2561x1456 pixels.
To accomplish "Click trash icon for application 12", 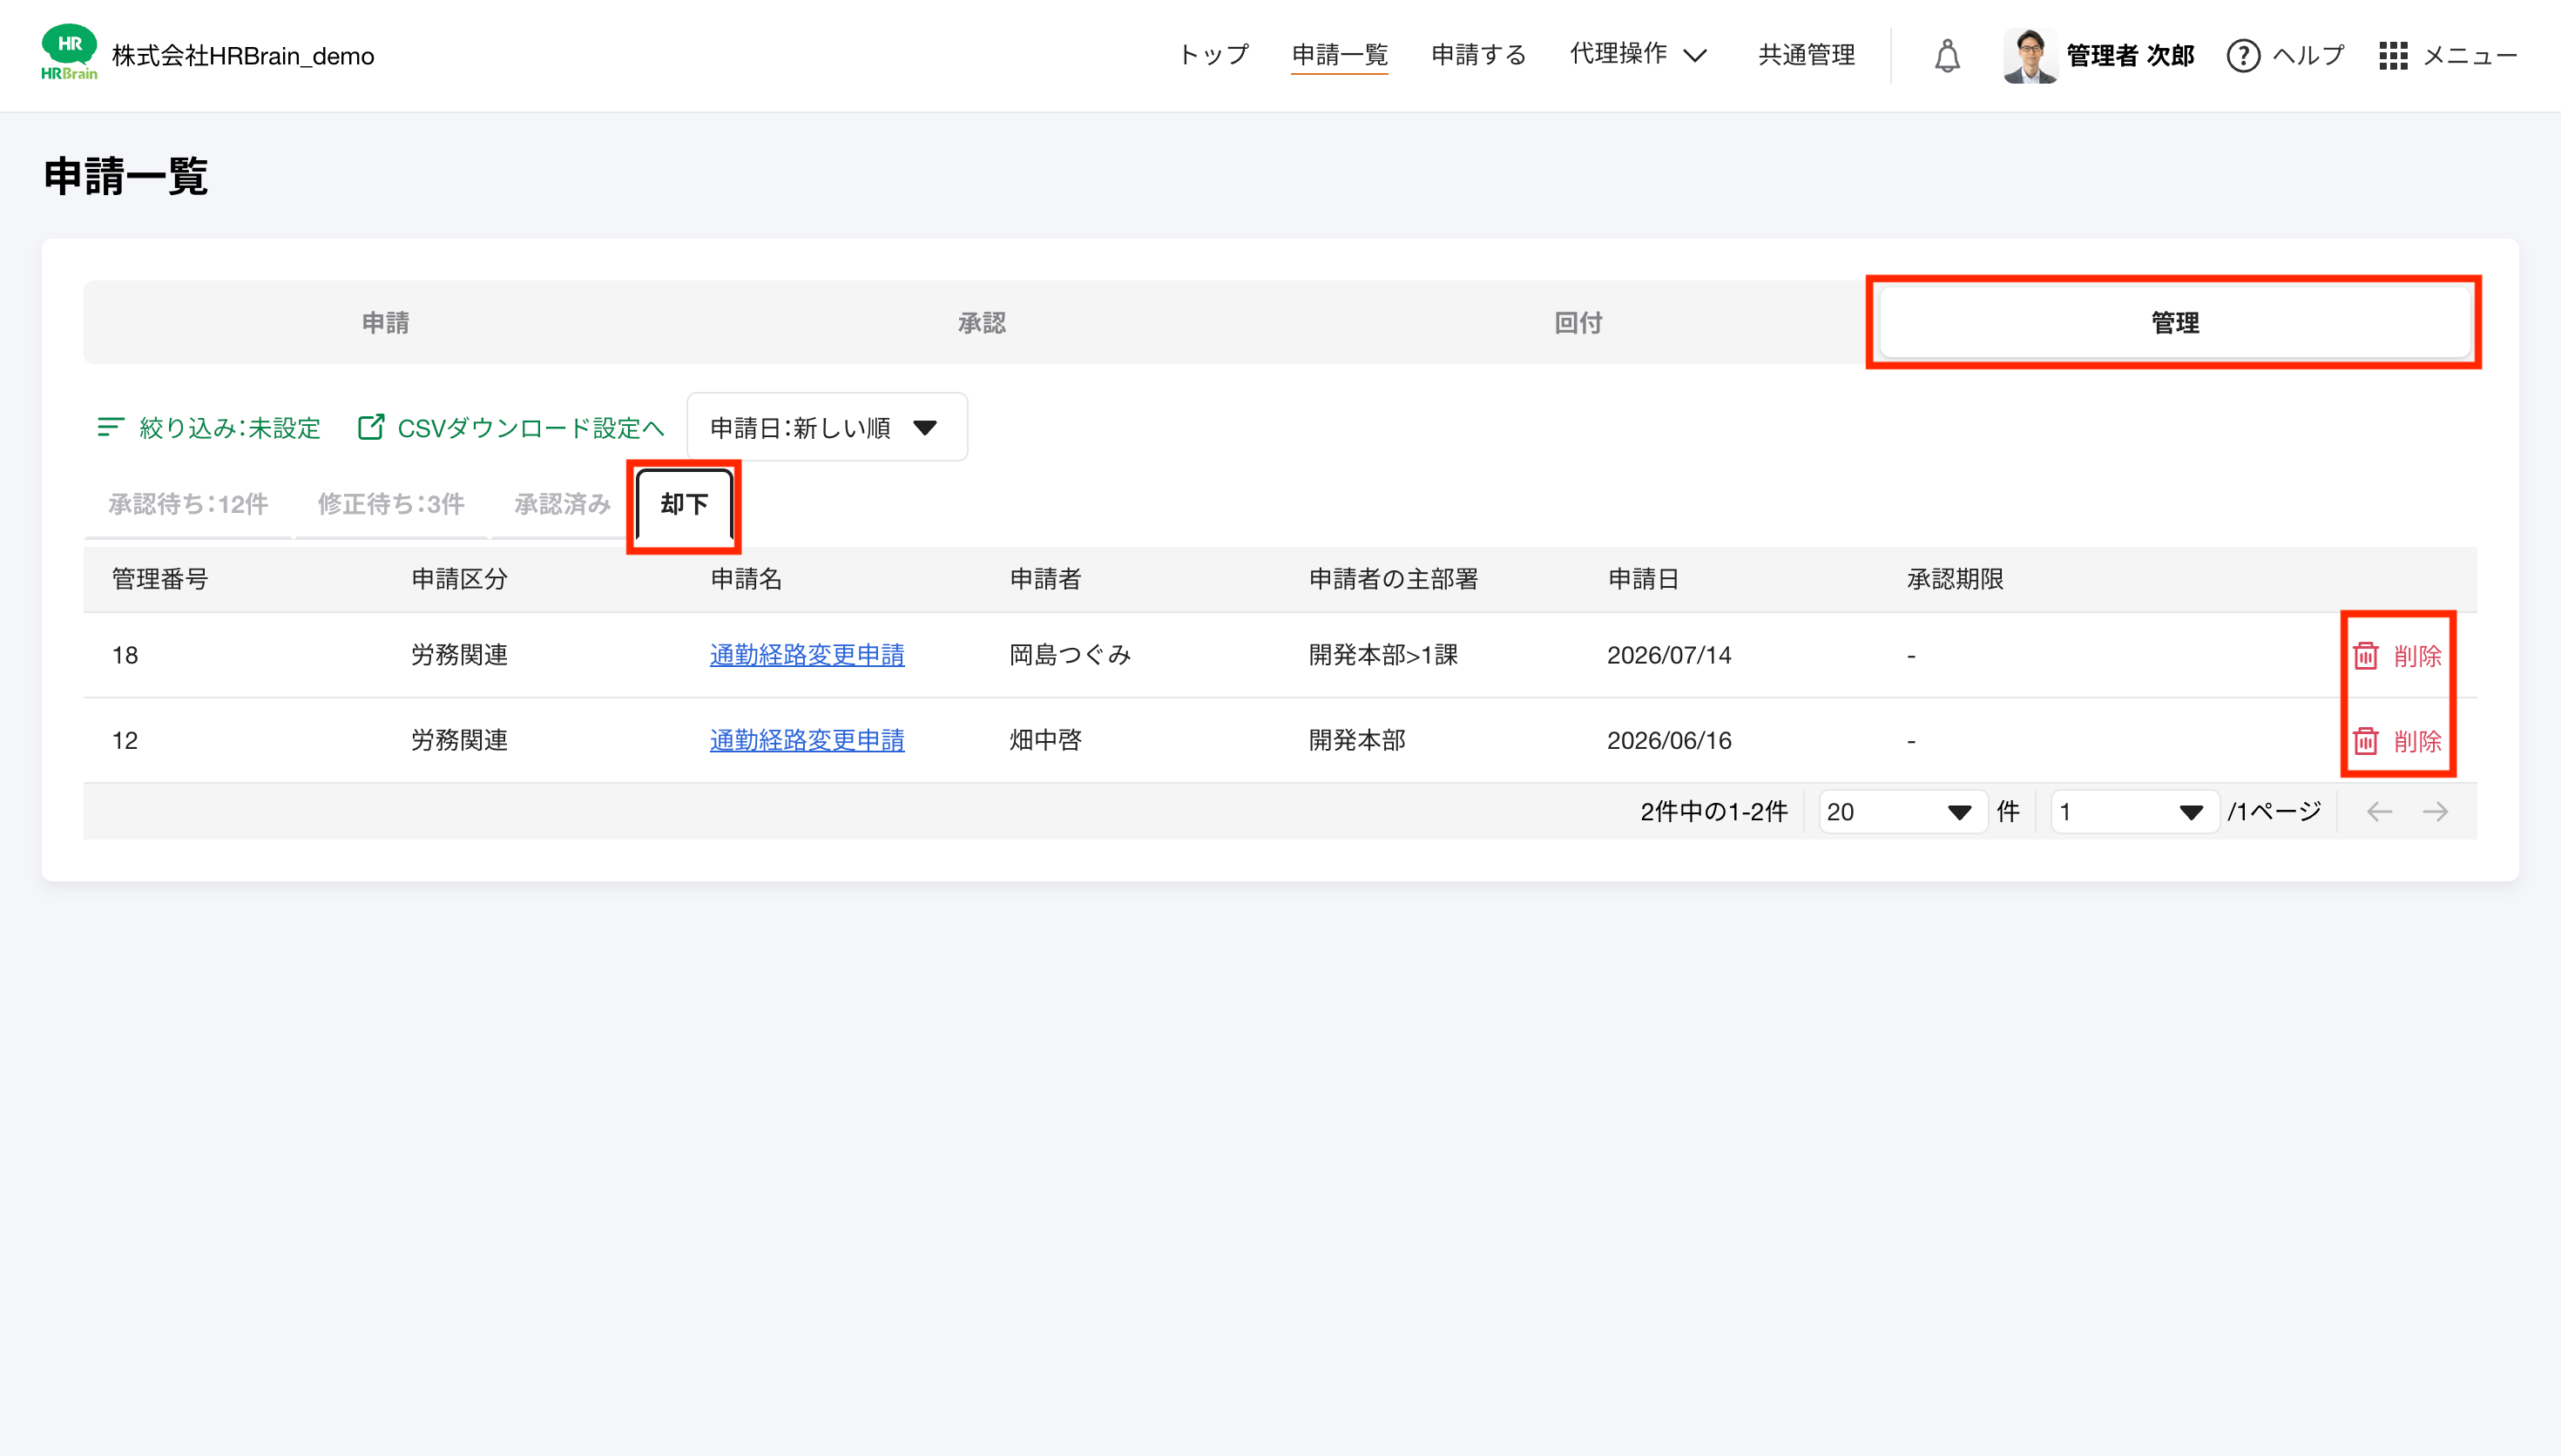I will (x=2364, y=741).
